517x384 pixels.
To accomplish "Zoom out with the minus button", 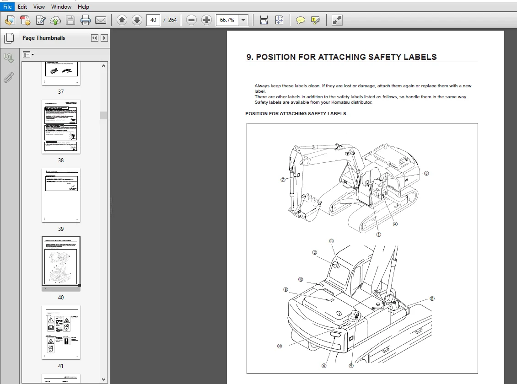I will coord(191,20).
